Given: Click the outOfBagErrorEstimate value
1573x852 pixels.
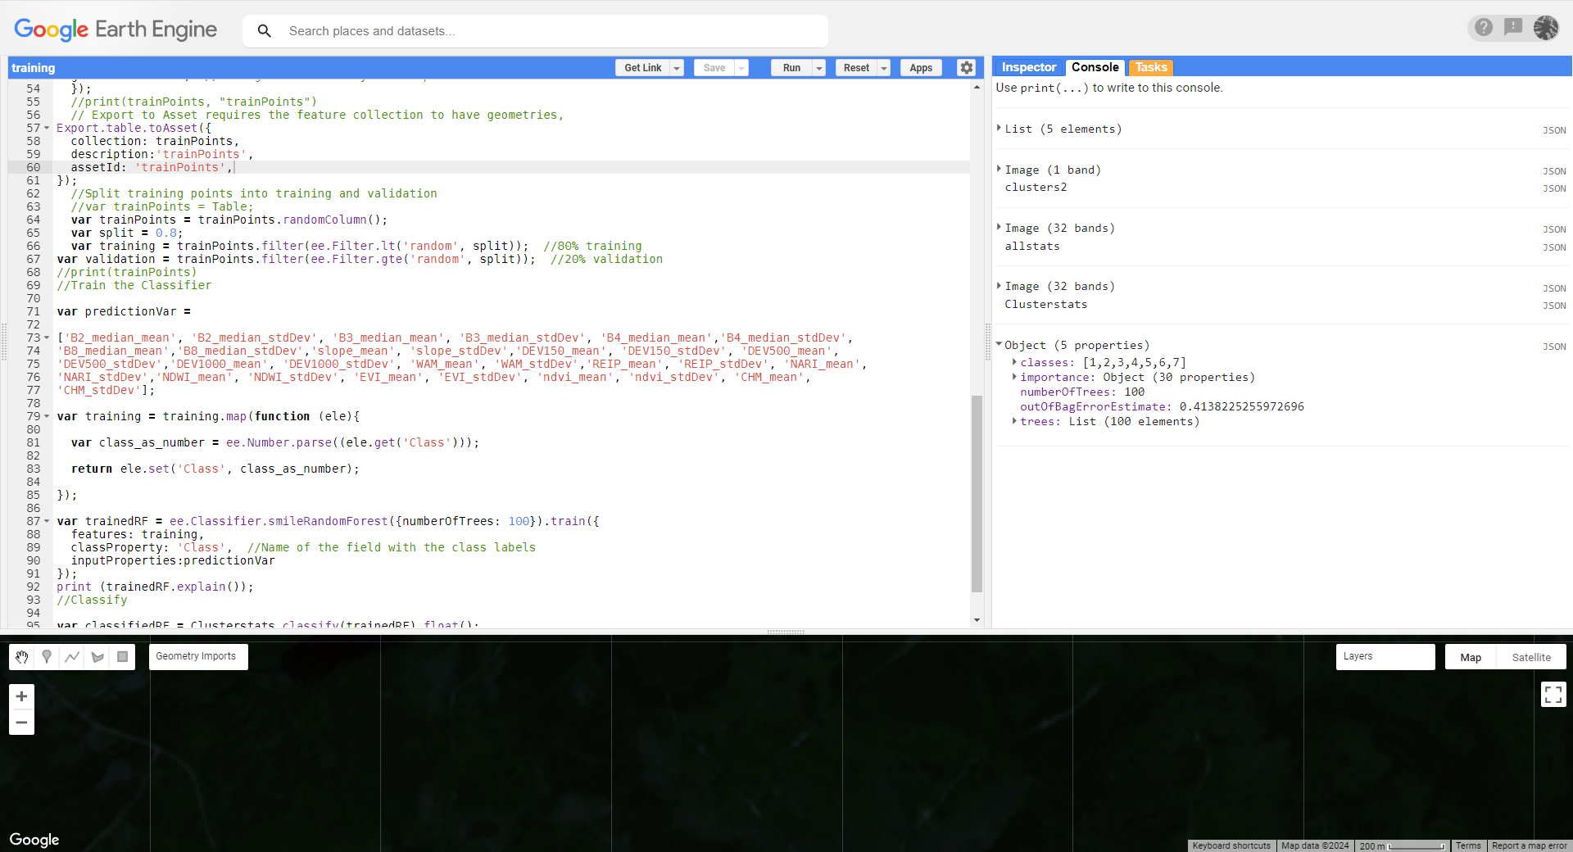Looking at the screenshot, I should tap(1241, 406).
